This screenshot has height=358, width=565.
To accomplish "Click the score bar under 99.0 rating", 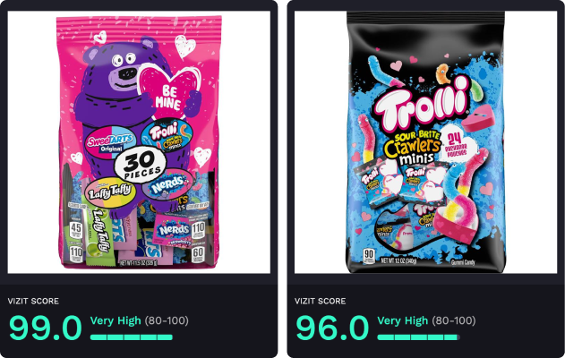I will point(132,337).
